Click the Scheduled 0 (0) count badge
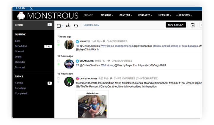 pos(48,46)
